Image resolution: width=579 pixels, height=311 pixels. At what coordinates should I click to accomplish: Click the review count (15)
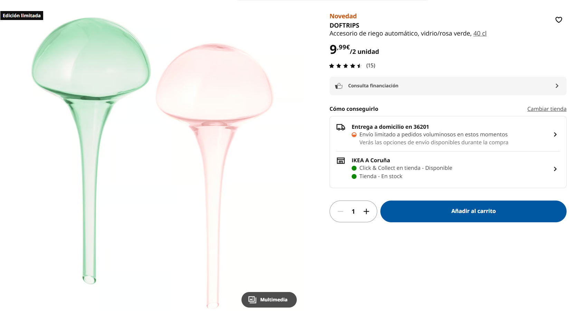371,66
